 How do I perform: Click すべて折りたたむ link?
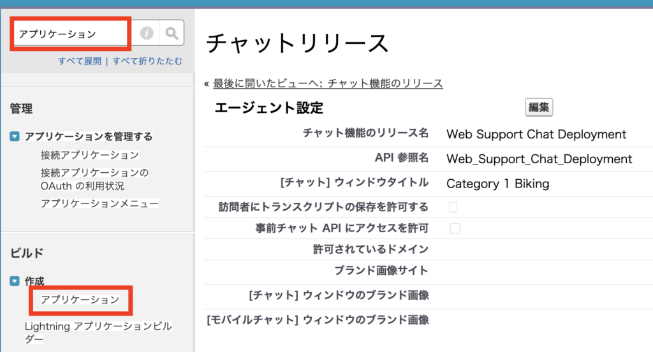coord(147,61)
